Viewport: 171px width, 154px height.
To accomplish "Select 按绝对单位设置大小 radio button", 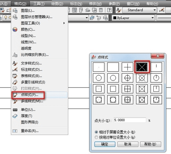I will coord(96,137).
